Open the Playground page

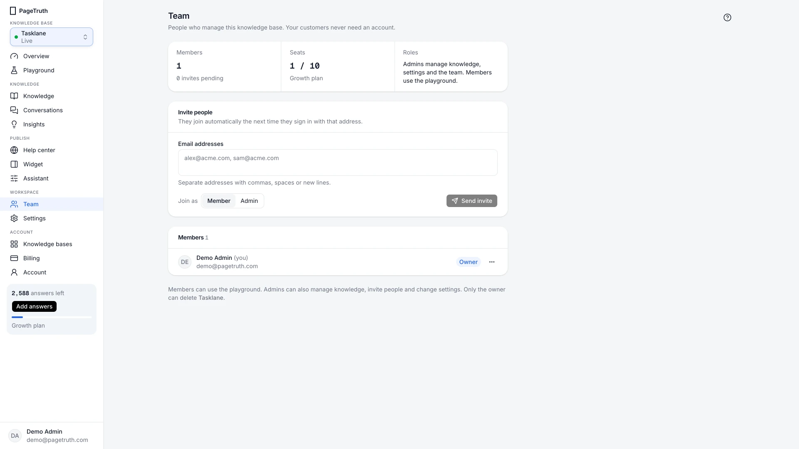tap(52, 70)
